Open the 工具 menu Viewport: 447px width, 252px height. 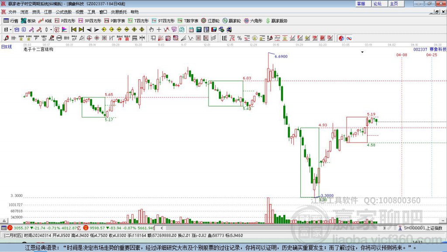coord(91,12)
